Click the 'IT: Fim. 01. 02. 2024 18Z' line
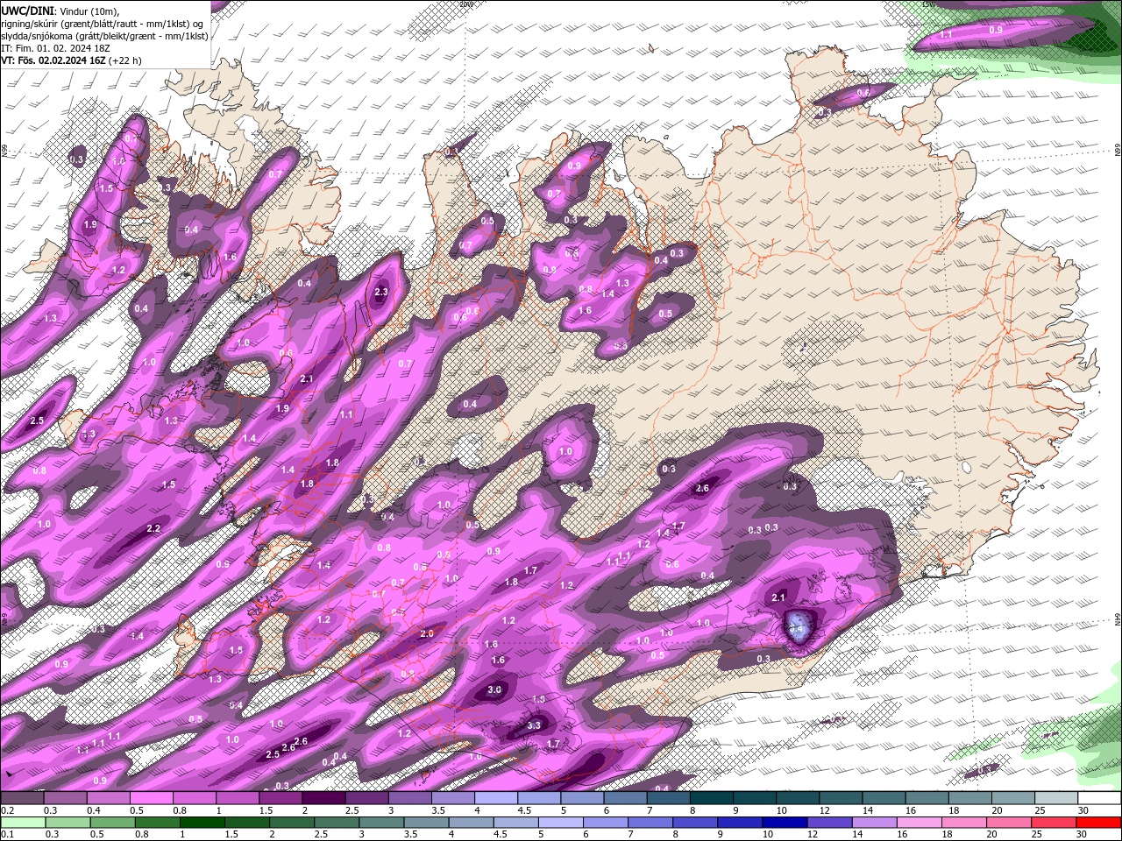 [x=55, y=48]
